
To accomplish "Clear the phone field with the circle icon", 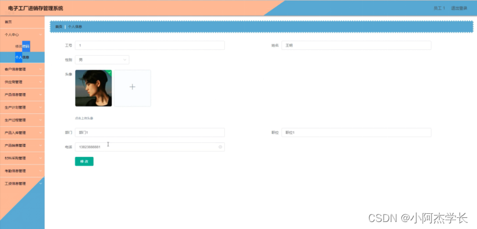I will (220, 147).
